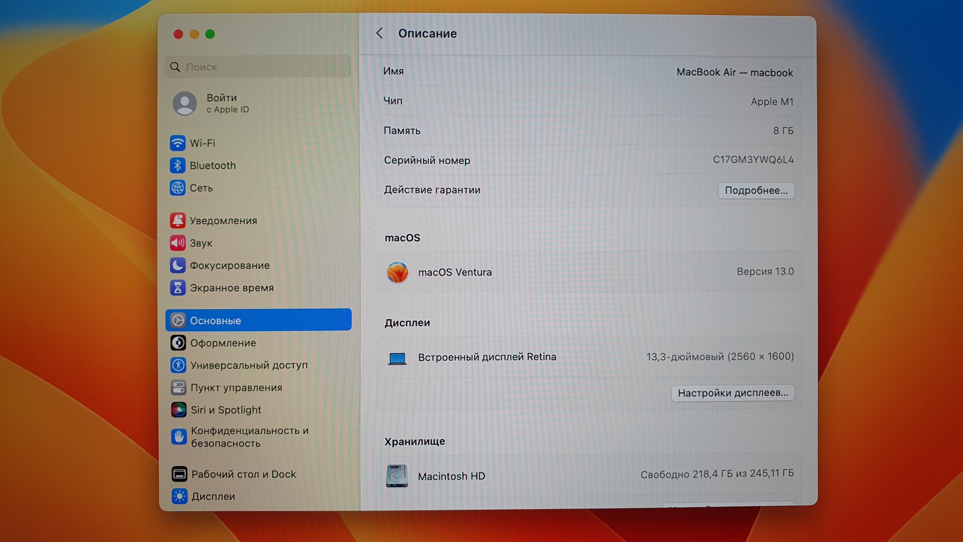The width and height of the screenshot is (963, 542).
Task: Open Privacy and Security hand icon
Action: point(178,437)
